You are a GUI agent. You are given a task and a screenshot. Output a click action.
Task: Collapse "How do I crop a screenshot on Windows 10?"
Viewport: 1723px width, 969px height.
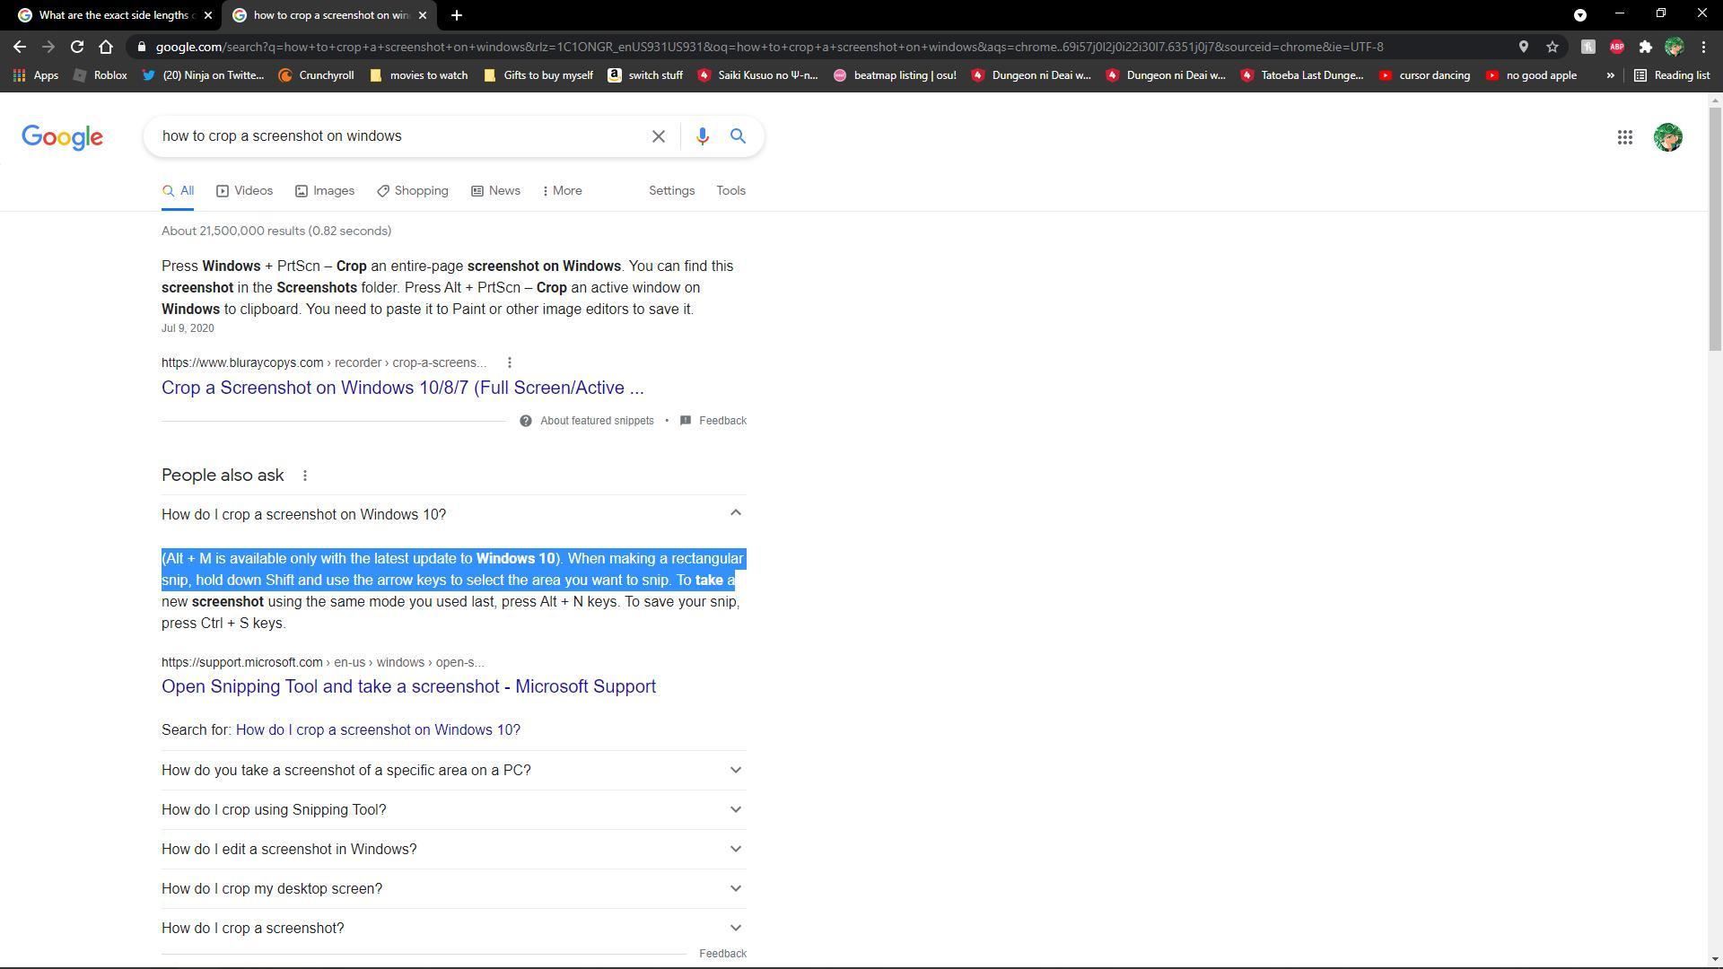735,513
